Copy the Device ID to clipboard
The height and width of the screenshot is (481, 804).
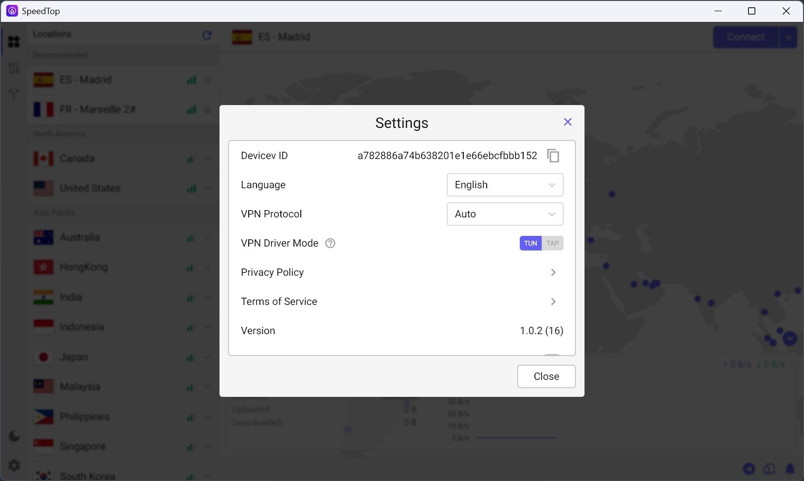click(553, 156)
